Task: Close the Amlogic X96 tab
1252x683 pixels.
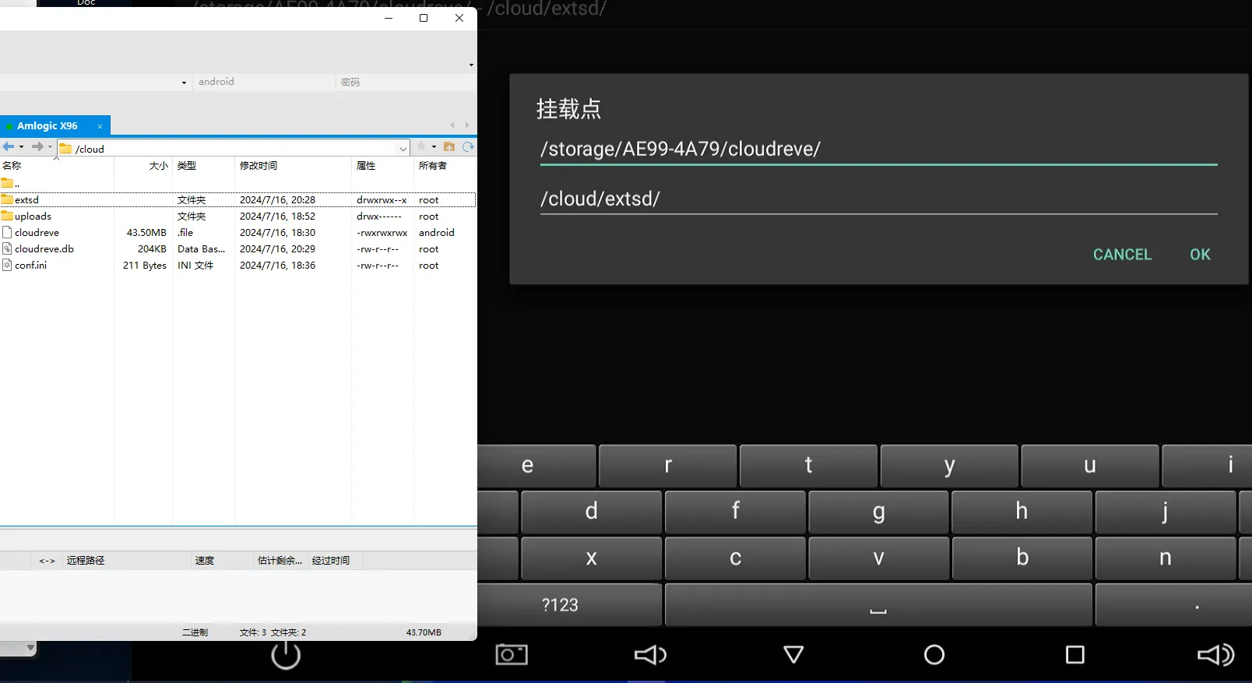Action: coord(100,126)
